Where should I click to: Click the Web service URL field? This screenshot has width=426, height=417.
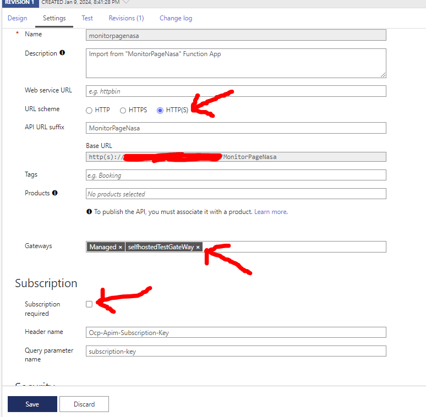coord(236,91)
